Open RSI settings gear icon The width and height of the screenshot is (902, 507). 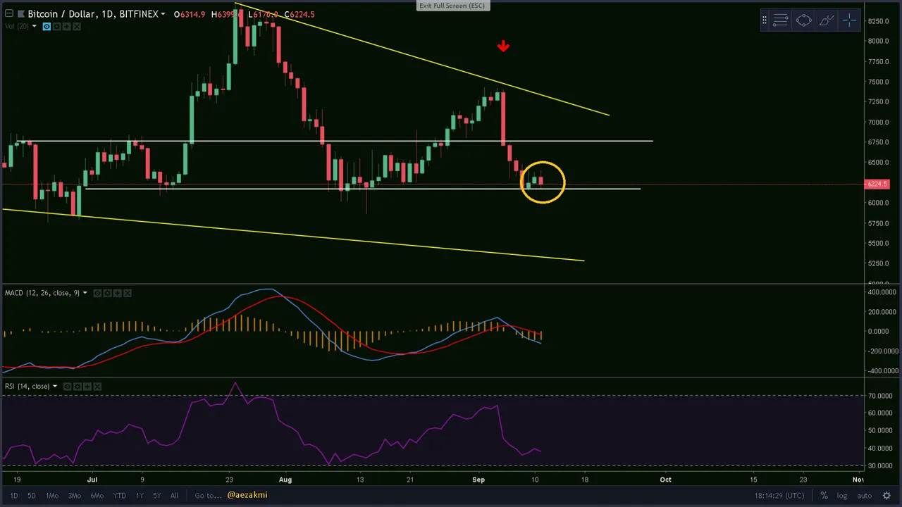coord(78,386)
